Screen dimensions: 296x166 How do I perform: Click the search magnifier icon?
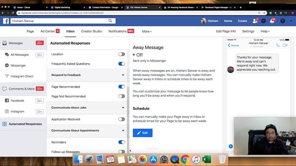(110, 21)
